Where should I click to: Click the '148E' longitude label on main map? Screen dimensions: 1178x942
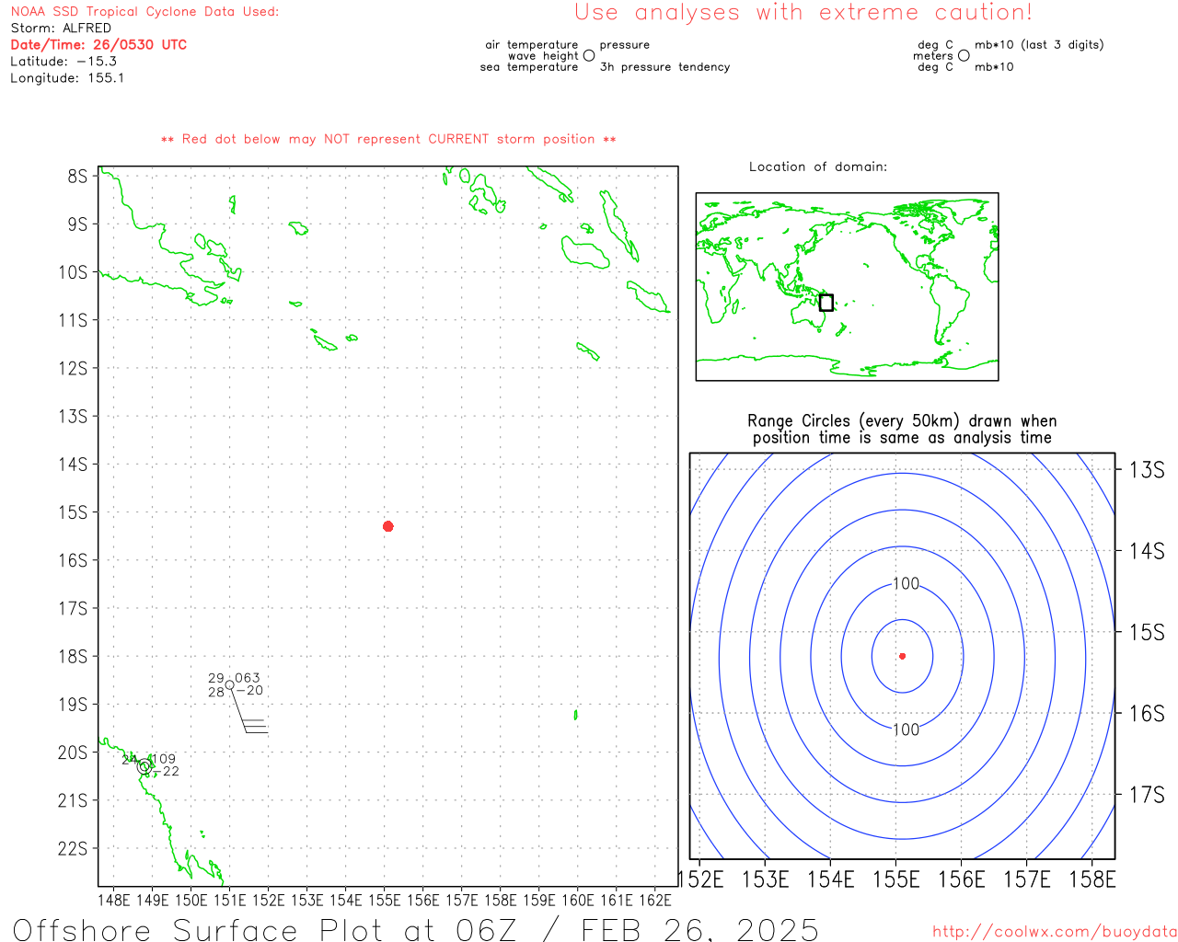coord(113,900)
